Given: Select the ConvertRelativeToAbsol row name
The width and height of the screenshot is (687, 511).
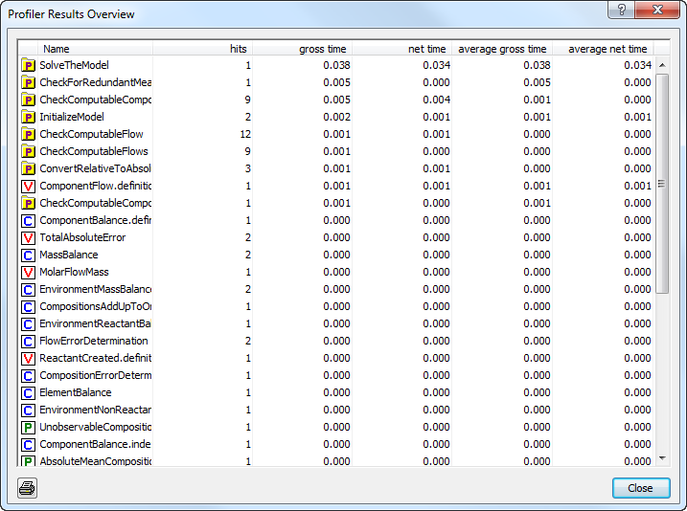Looking at the screenshot, I should tap(95, 168).
